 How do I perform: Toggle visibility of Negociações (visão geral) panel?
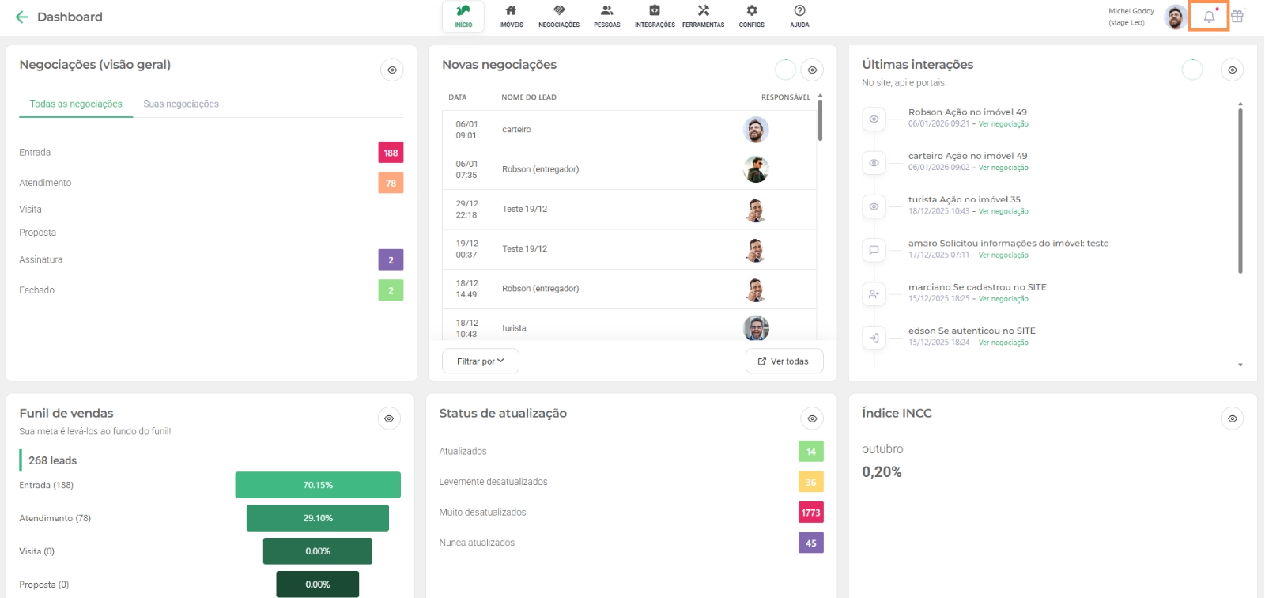pyautogui.click(x=391, y=70)
